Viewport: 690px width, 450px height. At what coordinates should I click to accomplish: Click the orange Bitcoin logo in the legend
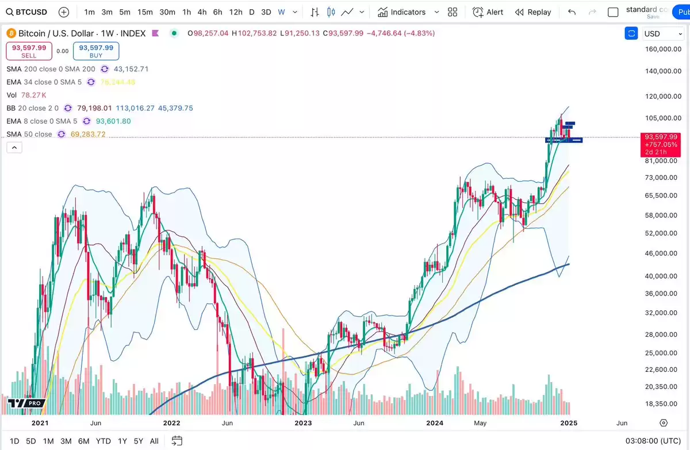10,33
